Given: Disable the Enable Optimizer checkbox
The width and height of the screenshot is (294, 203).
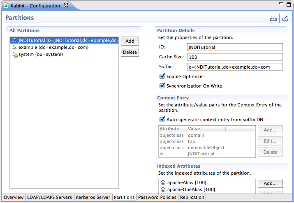Looking at the screenshot, I should pyautogui.click(x=162, y=76).
